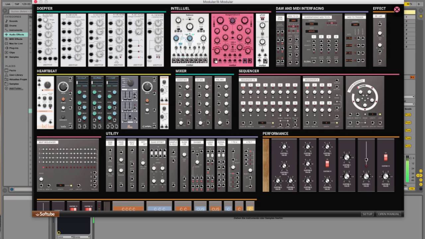This screenshot has width=425, height=239.
Task: Add the white Heartbeat bd module
Action: click(45, 103)
